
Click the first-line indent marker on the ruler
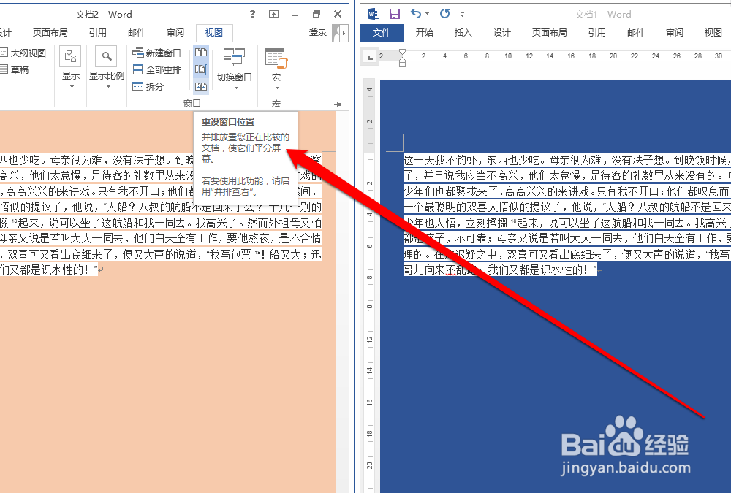click(402, 52)
